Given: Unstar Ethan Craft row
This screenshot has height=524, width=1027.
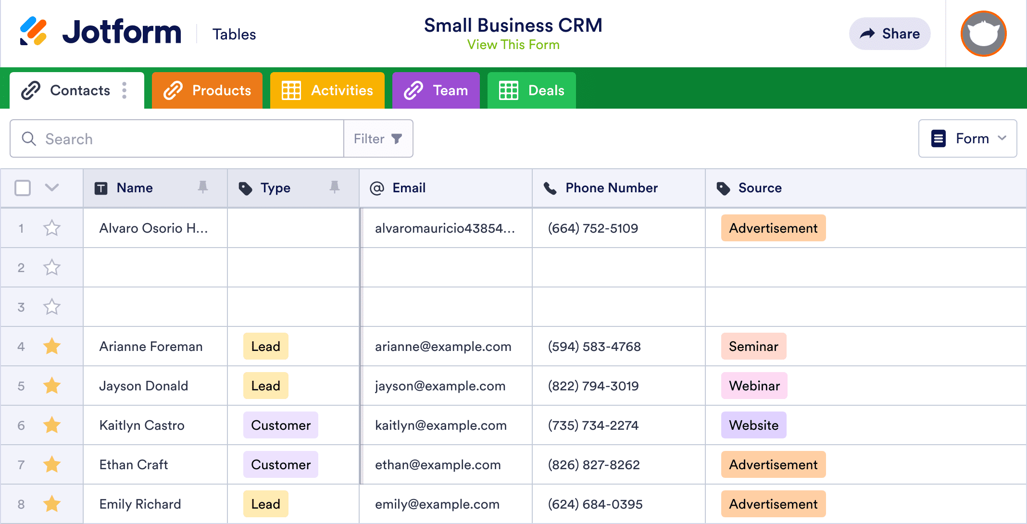Looking at the screenshot, I should [x=52, y=464].
